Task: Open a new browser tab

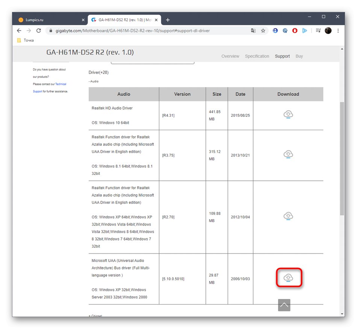Action: (x=168, y=20)
